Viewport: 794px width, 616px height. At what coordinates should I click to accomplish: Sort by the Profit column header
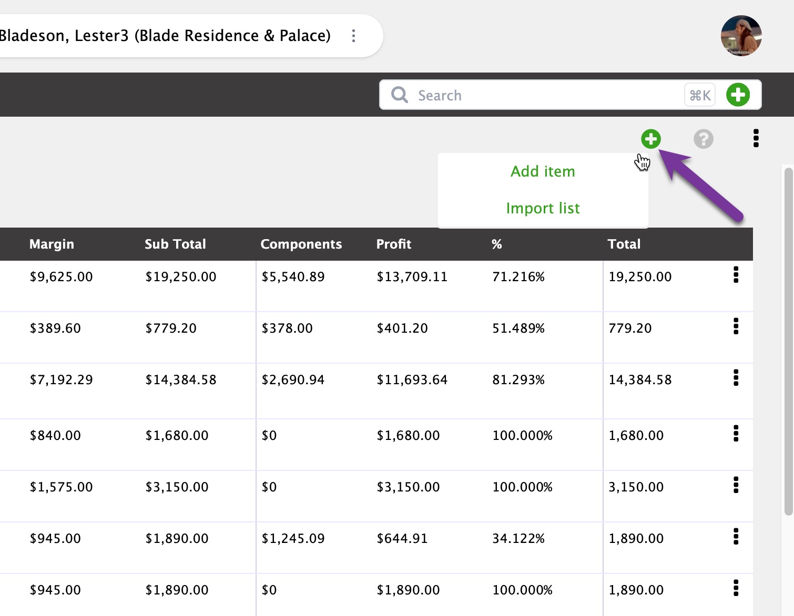click(394, 244)
